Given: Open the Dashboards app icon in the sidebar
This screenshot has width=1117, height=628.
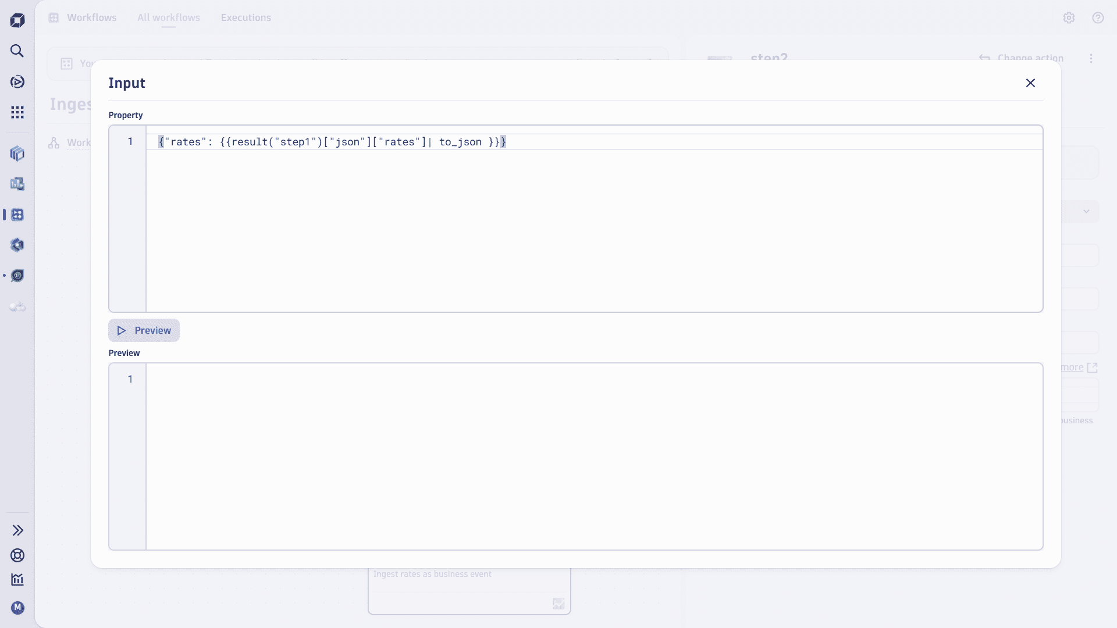Looking at the screenshot, I should 17,184.
